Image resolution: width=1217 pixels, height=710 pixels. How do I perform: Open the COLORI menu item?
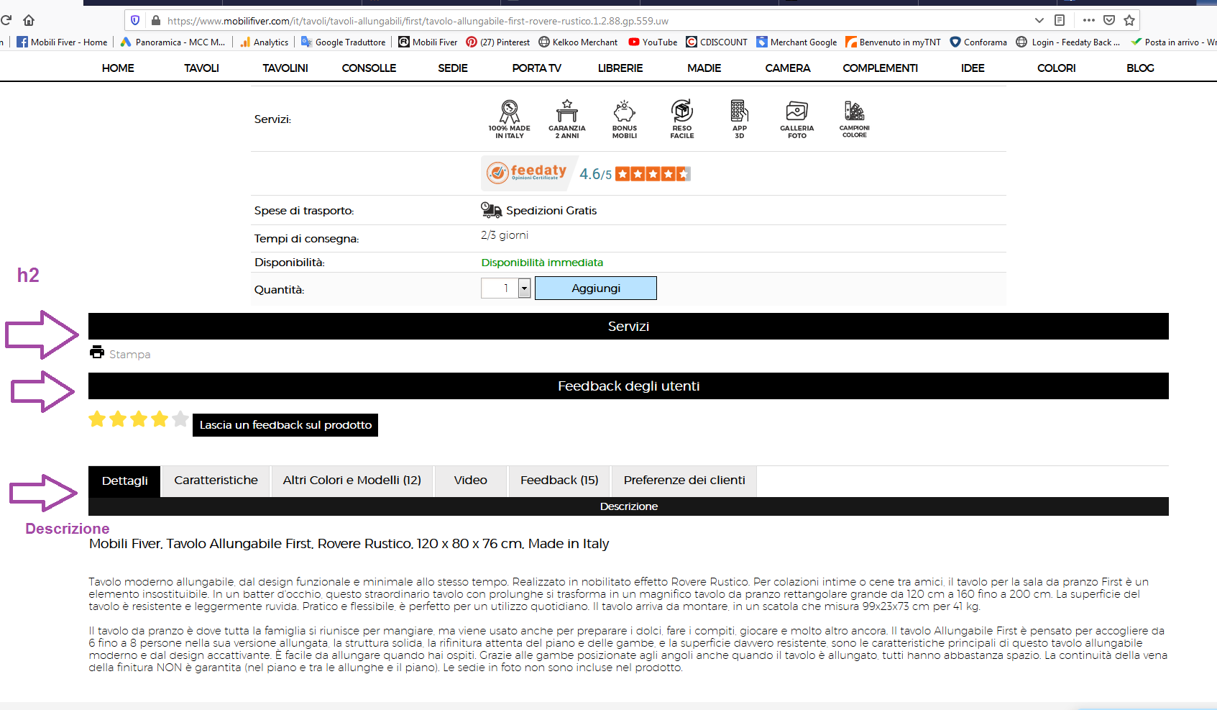click(x=1057, y=68)
